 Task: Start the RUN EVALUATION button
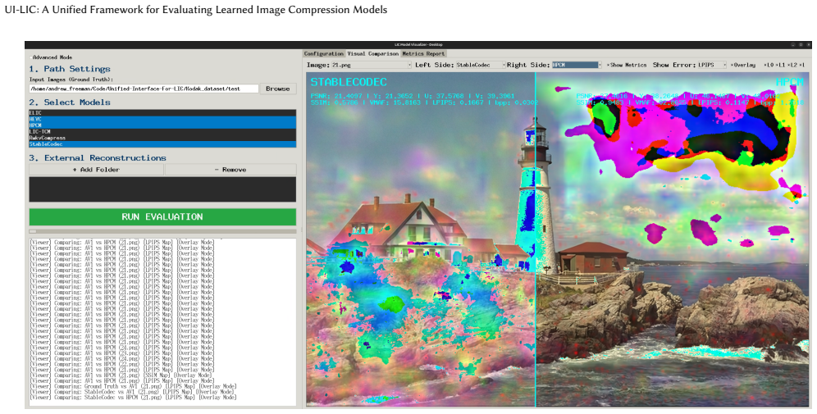(x=162, y=216)
